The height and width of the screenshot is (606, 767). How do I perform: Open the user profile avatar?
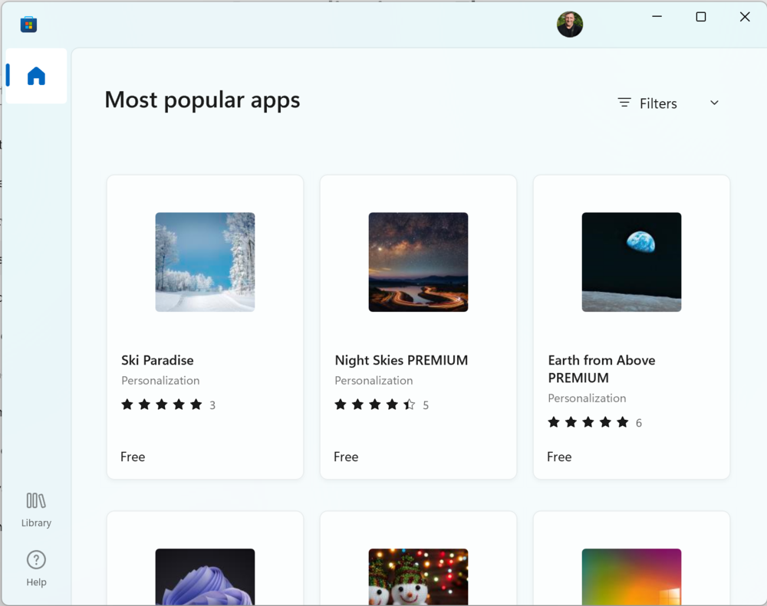(569, 25)
